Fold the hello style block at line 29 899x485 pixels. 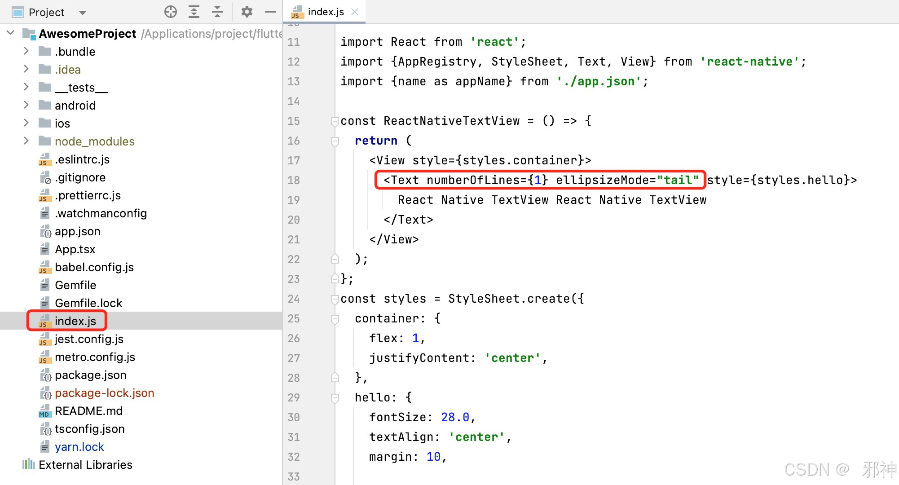click(335, 398)
